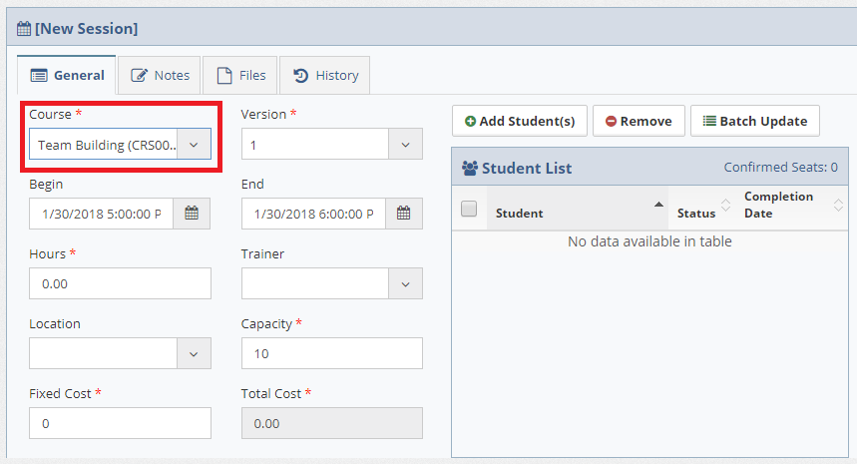Sort the Completion Date column using its arrows
The width and height of the screenshot is (857, 464).
click(838, 205)
